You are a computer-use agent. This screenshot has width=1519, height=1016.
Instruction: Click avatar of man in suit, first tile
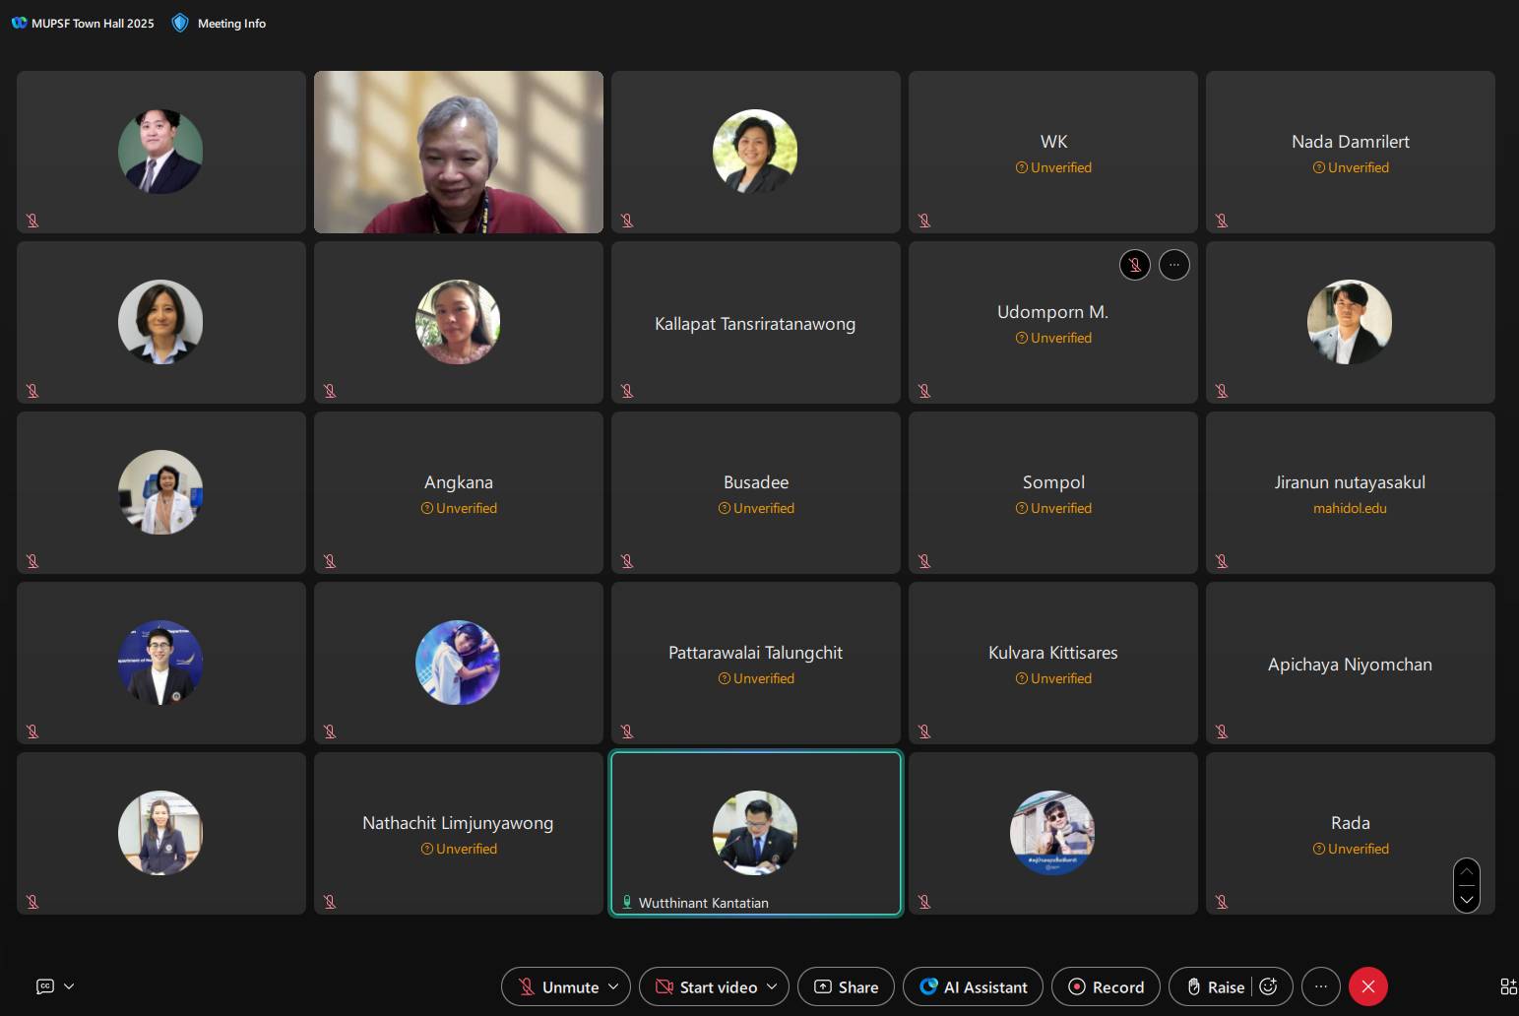(x=160, y=152)
